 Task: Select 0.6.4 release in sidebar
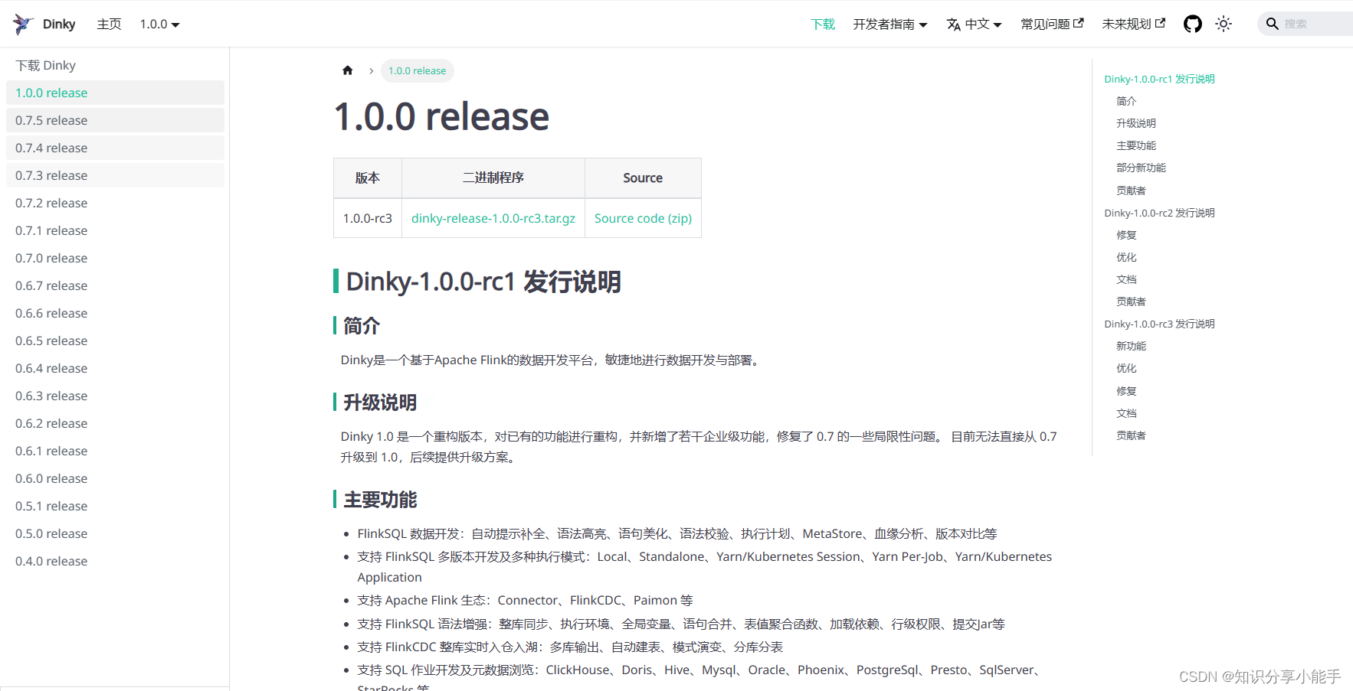coord(115,368)
